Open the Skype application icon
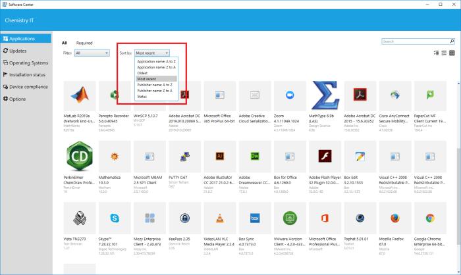 point(115,220)
